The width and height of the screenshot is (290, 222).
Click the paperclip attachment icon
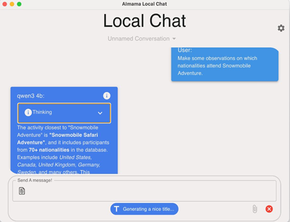tap(254, 209)
